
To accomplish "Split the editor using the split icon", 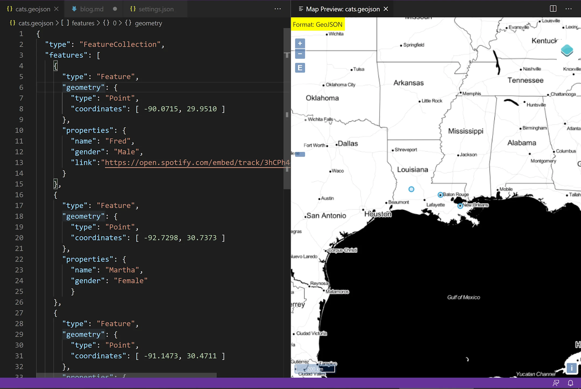I will 553,9.
